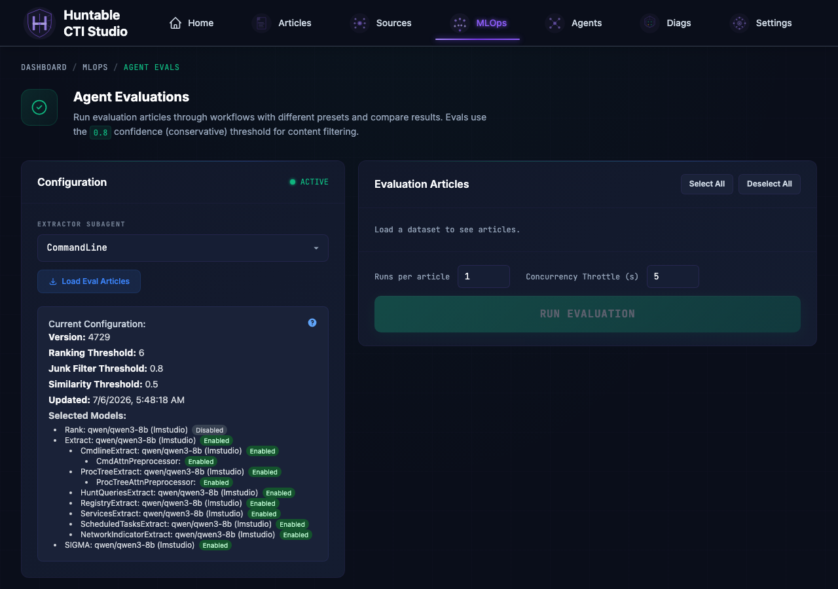Screen dimensions: 838x589
Task: Click the Enabled badge for NetworkIndicatorExtract
Action: (296, 535)
